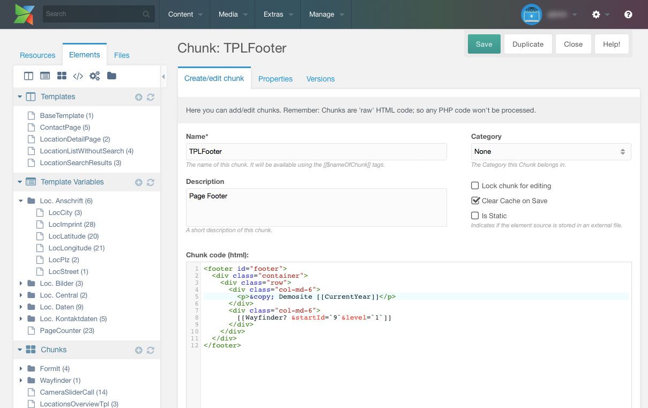
Task: Refresh the Template Variables section
Action: click(151, 182)
